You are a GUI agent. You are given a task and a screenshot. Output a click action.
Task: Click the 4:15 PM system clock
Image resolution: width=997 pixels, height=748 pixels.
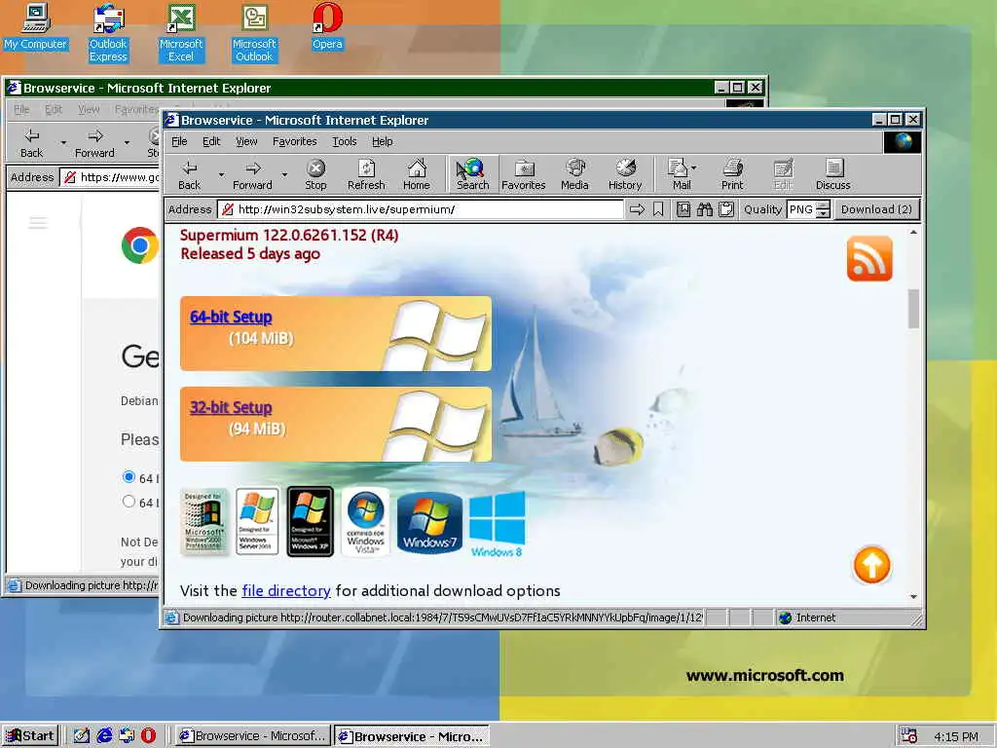pyautogui.click(x=956, y=736)
